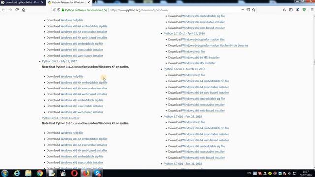The image size is (315, 177).
Task: Download x86-64 web-based installer for Python 3.6.5rc1
Action: [x=206, y=93]
